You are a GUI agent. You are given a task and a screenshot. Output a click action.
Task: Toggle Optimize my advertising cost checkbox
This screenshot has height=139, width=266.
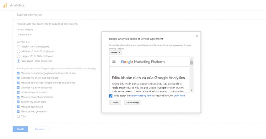point(18,88)
